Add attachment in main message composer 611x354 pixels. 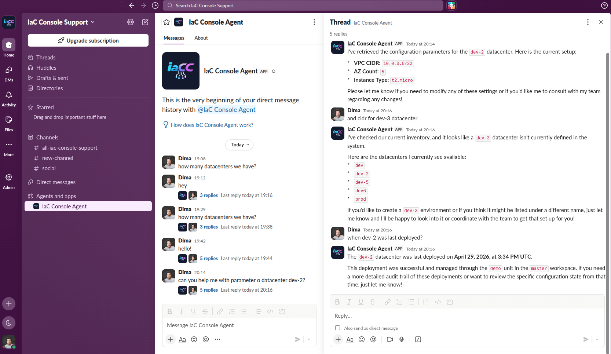click(x=171, y=339)
